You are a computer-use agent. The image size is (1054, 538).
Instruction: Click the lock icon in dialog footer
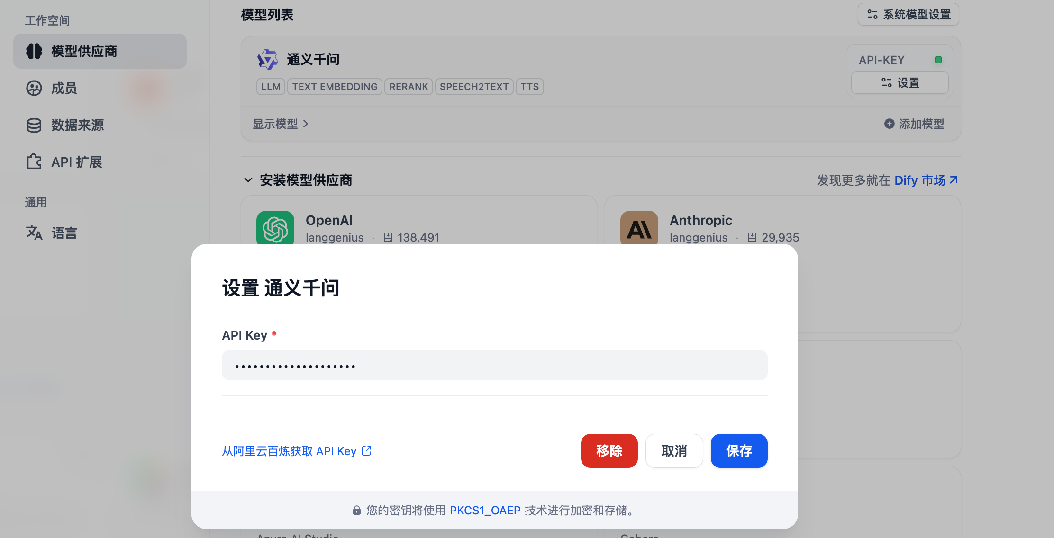(x=357, y=510)
